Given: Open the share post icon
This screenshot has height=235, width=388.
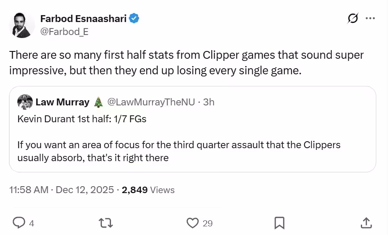Looking at the screenshot, I should tap(366, 222).
